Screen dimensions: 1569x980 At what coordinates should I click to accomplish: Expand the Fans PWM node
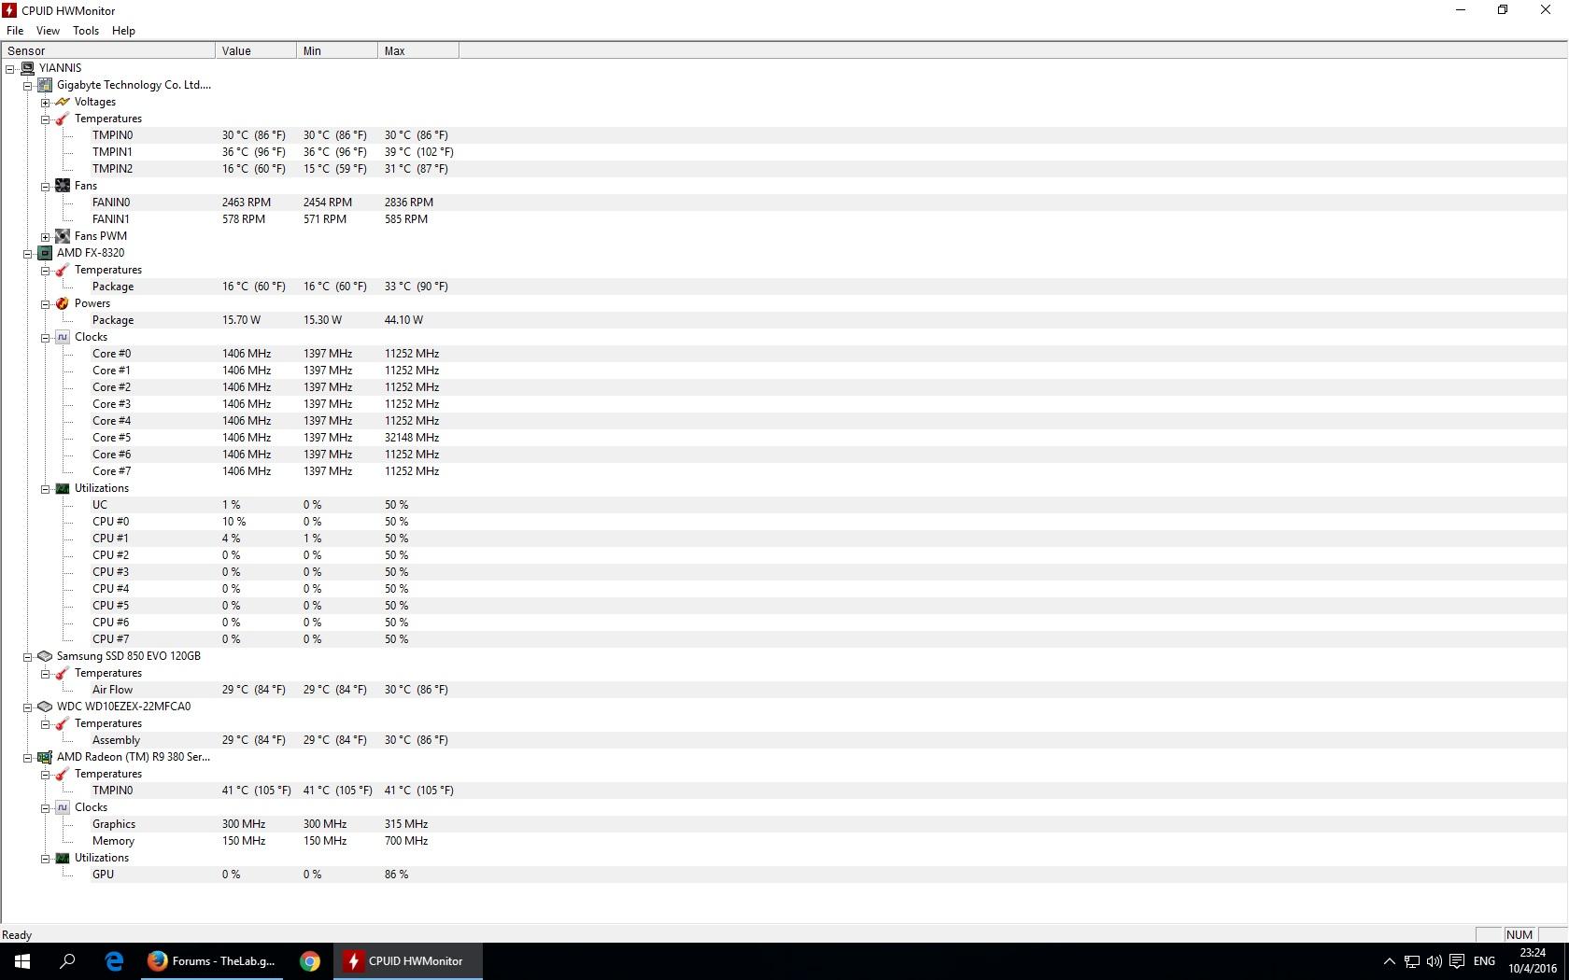click(x=45, y=237)
